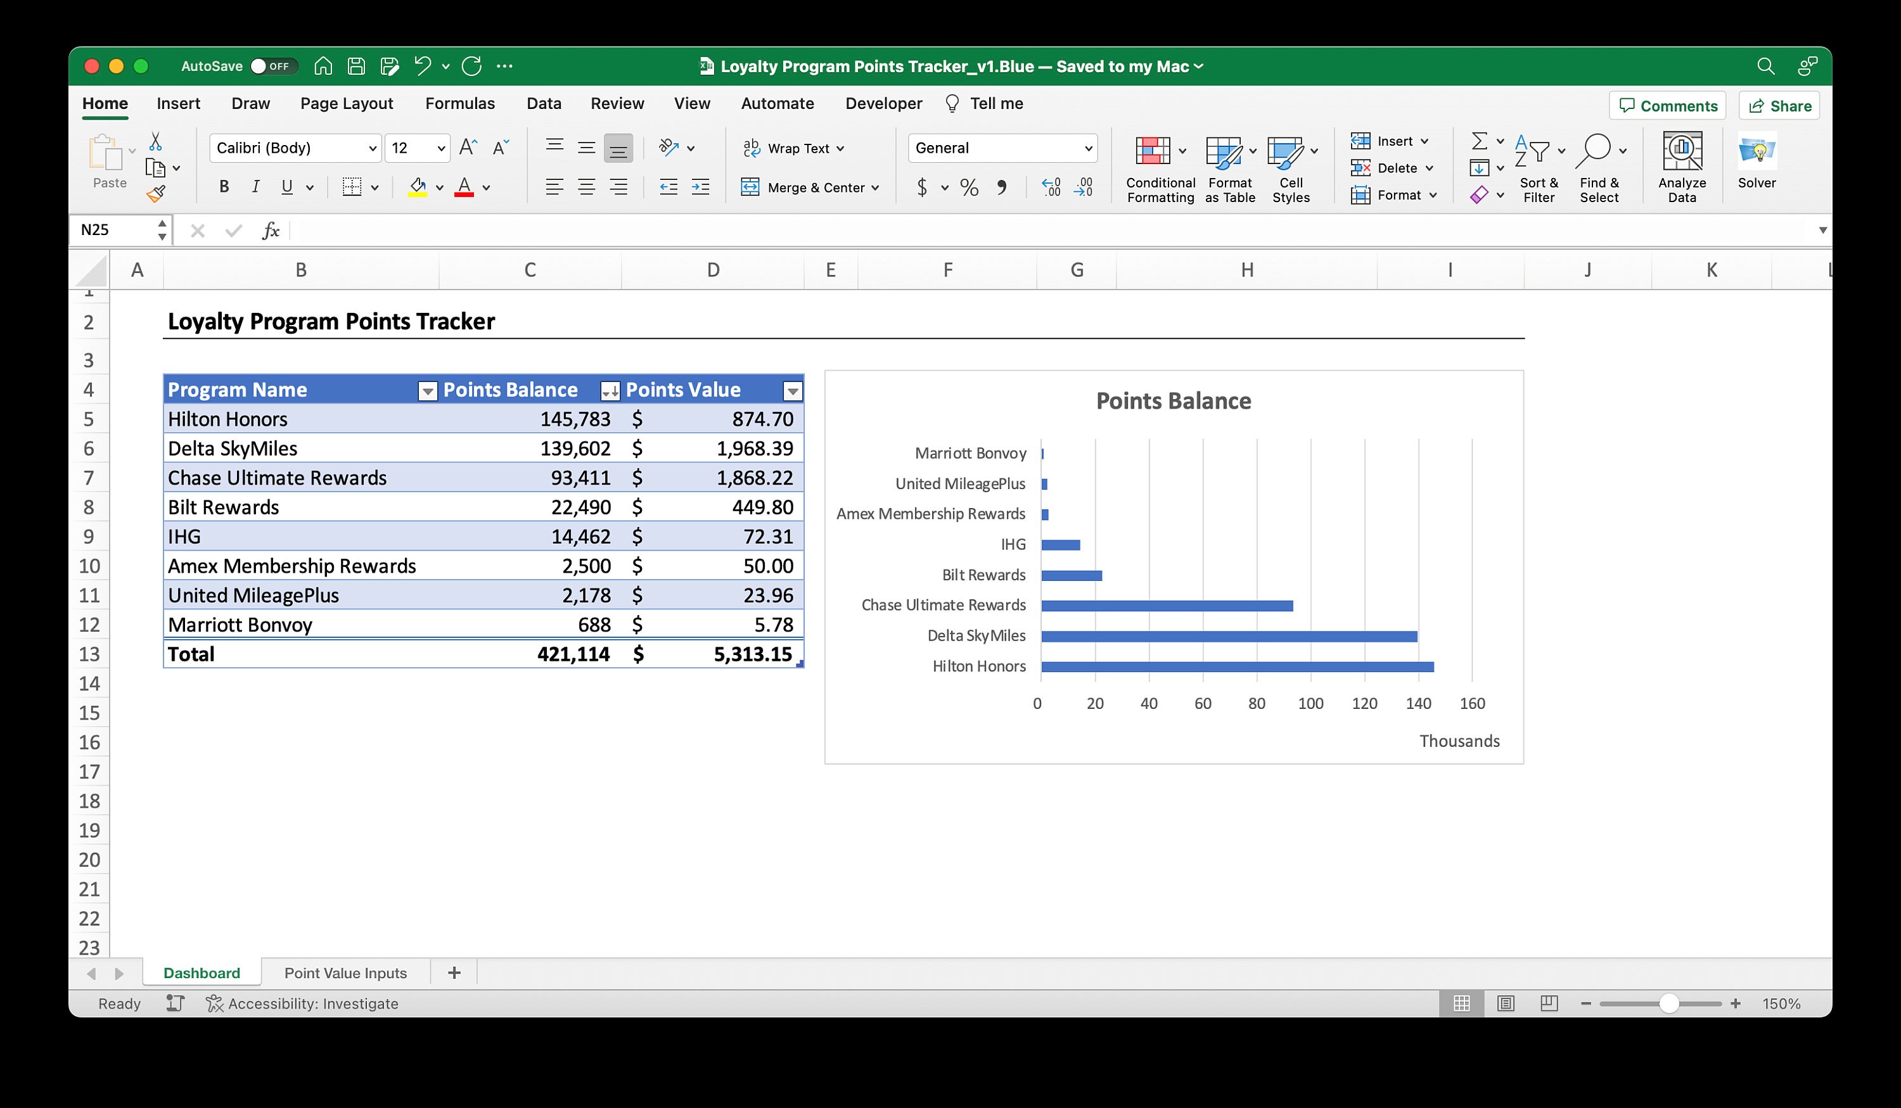The width and height of the screenshot is (1901, 1108).
Task: Click the Share button
Action: (1778, 106)
